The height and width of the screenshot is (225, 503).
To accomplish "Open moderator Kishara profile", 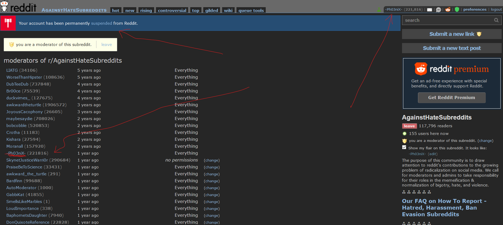I will tap(13, 139).
